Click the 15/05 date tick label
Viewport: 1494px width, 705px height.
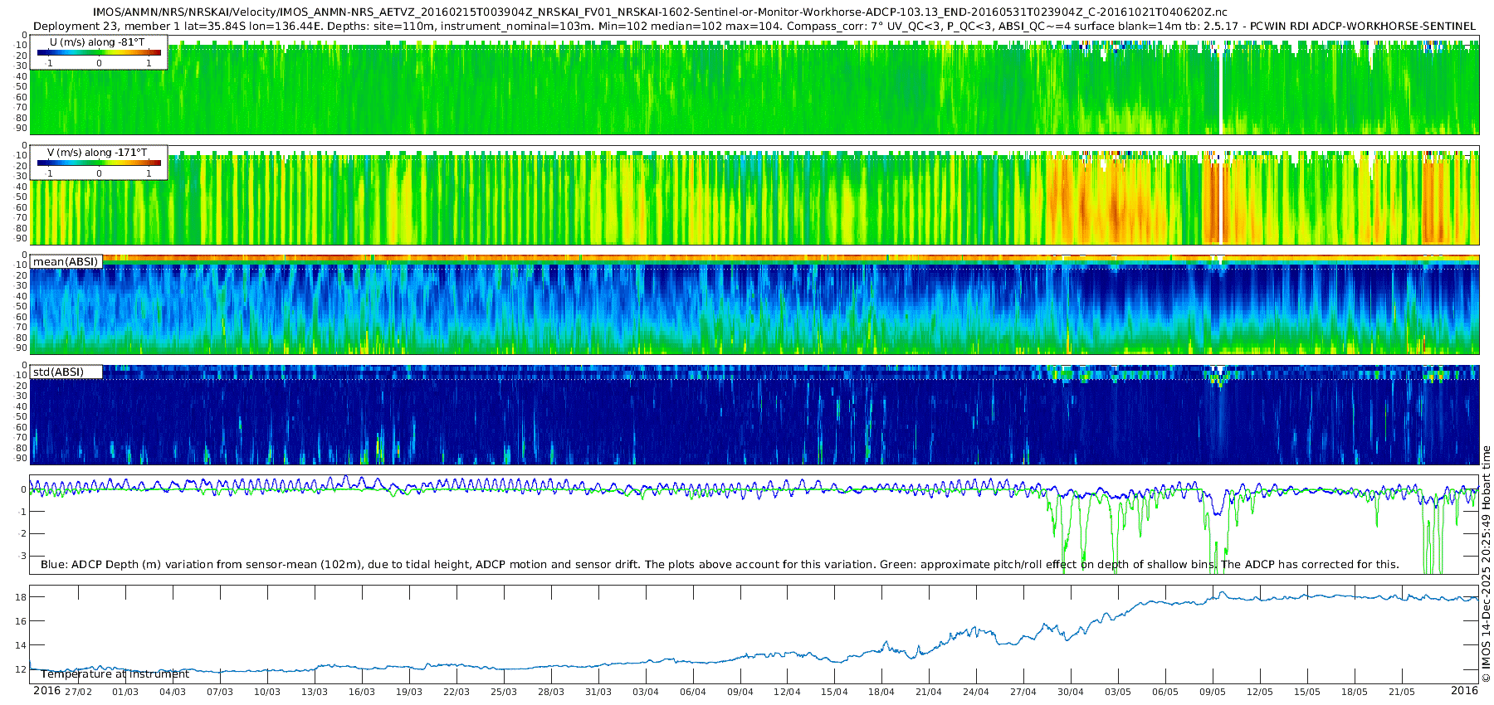[x=1307, y=692]
